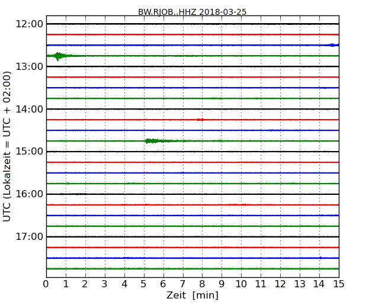Click the 12:00 time axis label
This screenshot has width=385, height=308.
click(30, 24)
